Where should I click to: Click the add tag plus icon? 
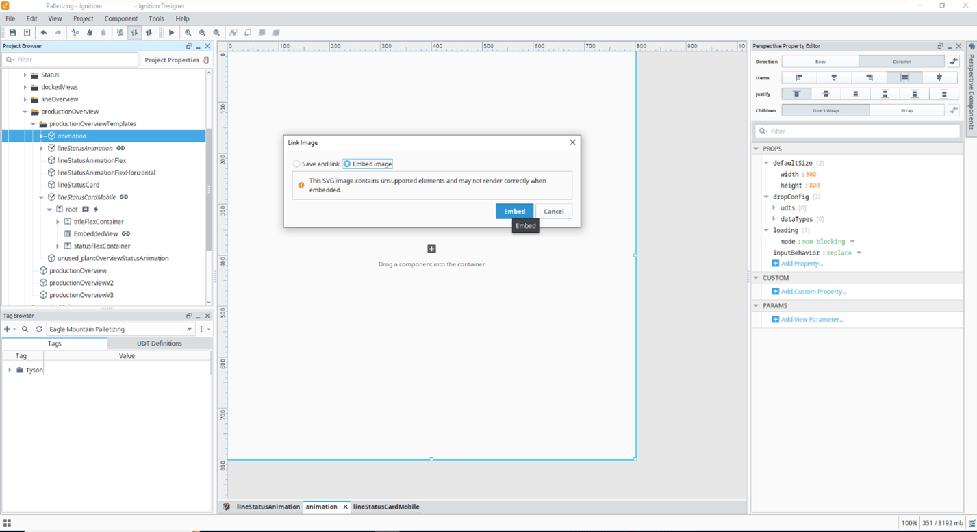point(8,329)
